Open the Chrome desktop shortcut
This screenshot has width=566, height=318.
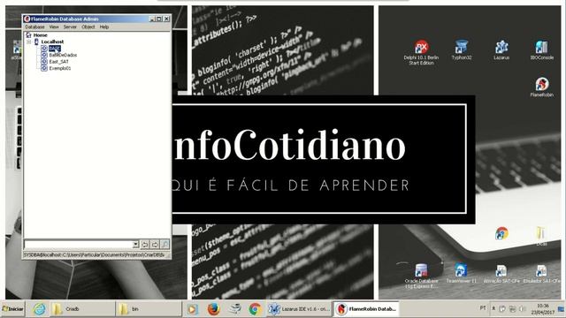pyautogui.click(x=501, y=233)
